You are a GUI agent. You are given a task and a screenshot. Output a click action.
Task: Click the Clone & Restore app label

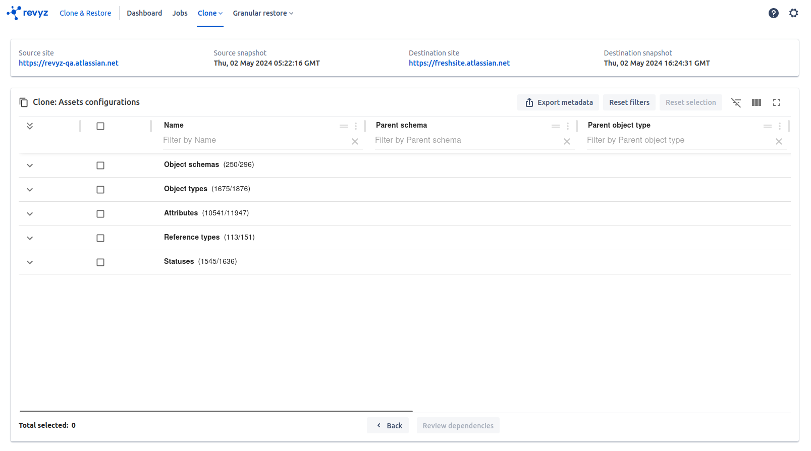click(x=85, y=13)
